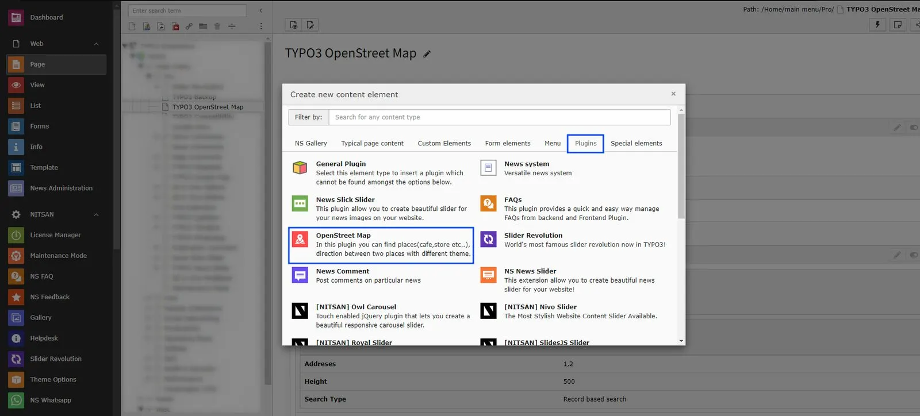The image size is (920, 416).
Task: Open the Forms module
Action: coord(56,126)
